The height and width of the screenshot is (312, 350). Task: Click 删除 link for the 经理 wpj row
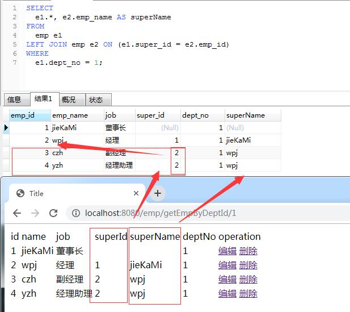click(x=248, y=265)
